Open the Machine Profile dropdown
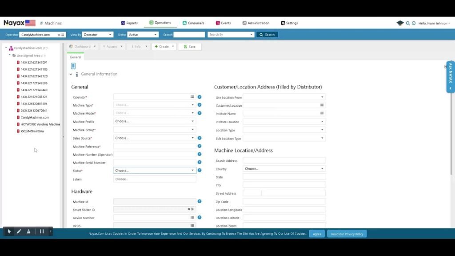Viewport: 455px width, 256px height. pyautogui.click(x=154, y=121)
